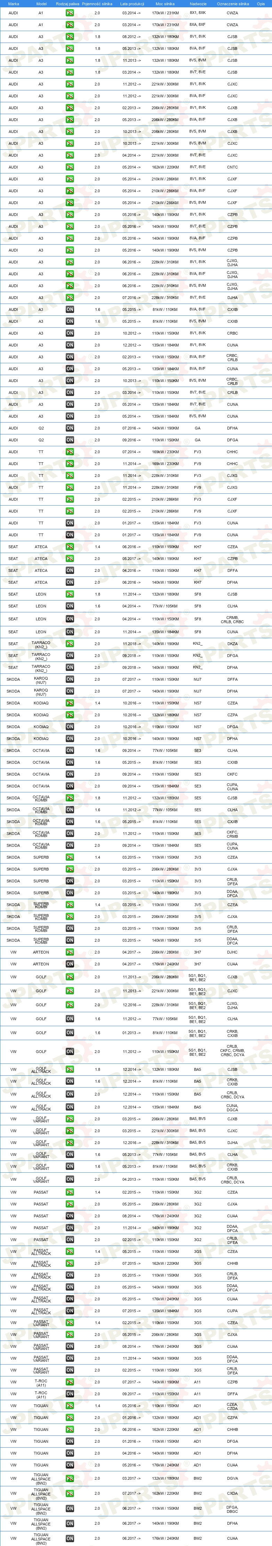
Task: Click the Lata produkcji column header
Action: [x=132, y=3]
